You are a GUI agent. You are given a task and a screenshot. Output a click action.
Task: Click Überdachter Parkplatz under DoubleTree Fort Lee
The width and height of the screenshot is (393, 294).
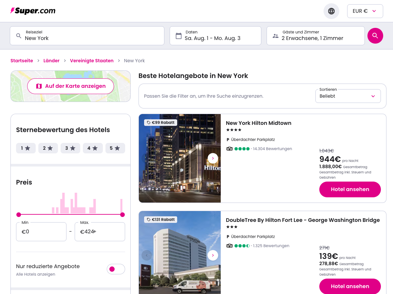251,237
